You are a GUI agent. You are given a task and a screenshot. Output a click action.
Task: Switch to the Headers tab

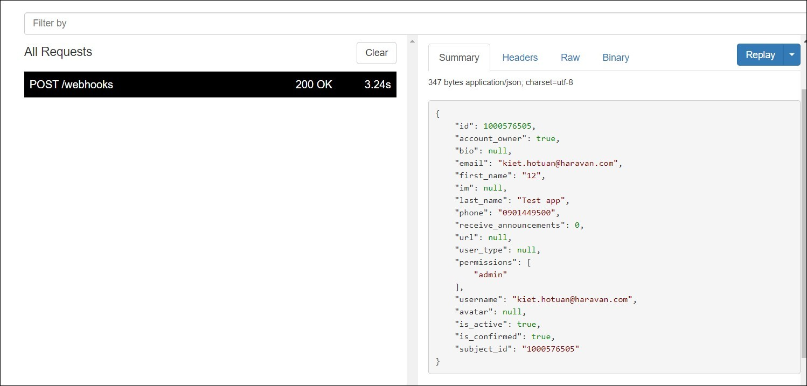(x=519, y=57)
